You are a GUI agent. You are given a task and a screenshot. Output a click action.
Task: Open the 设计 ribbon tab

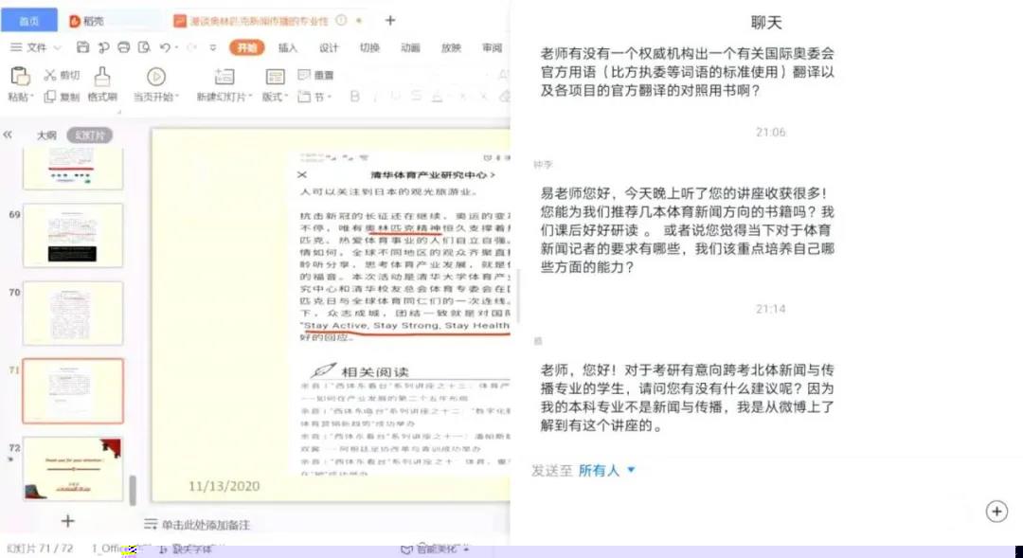pyautogui.click(x=329, y=47)
